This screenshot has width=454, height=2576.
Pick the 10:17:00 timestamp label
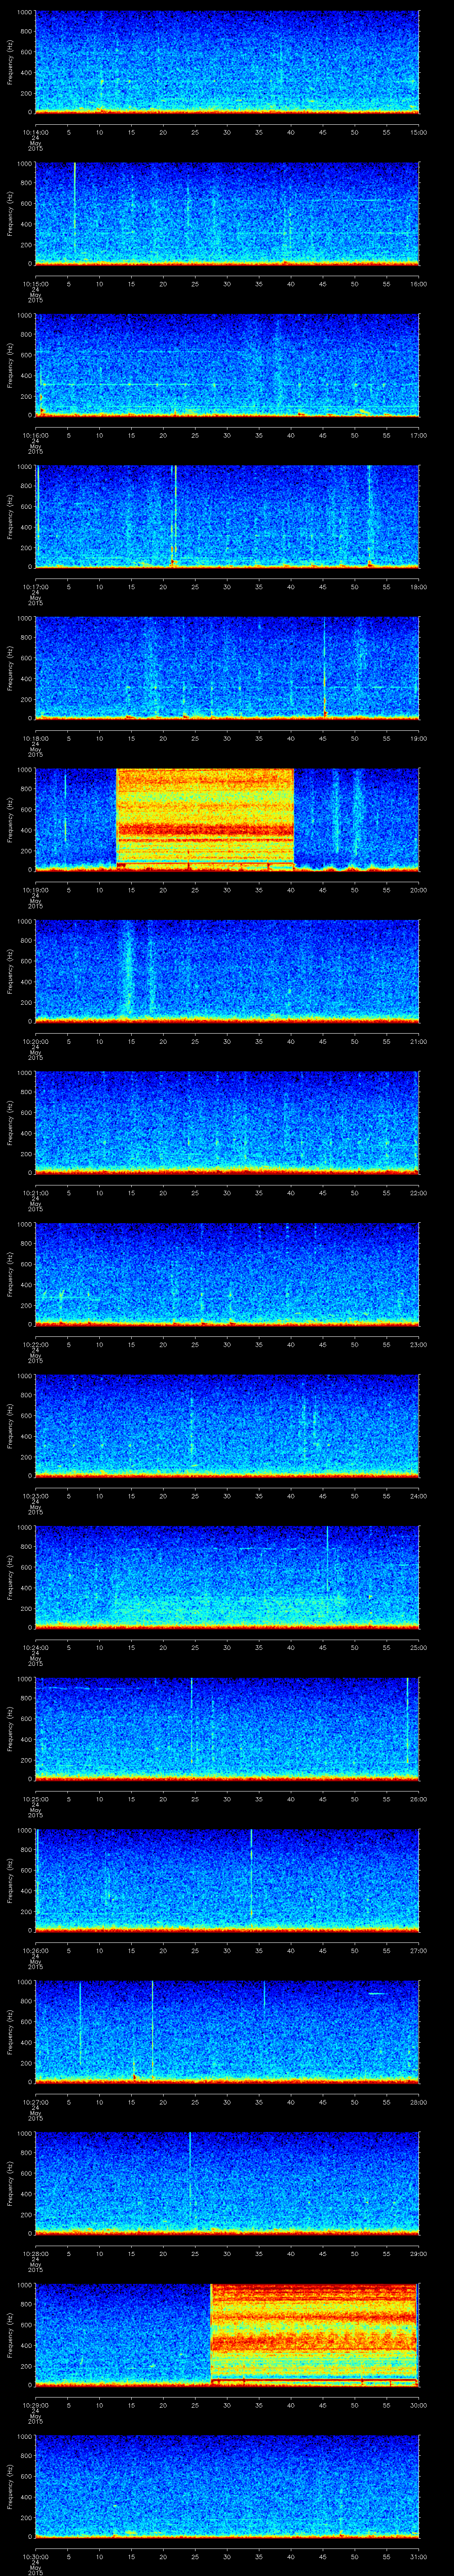(35, 587)
